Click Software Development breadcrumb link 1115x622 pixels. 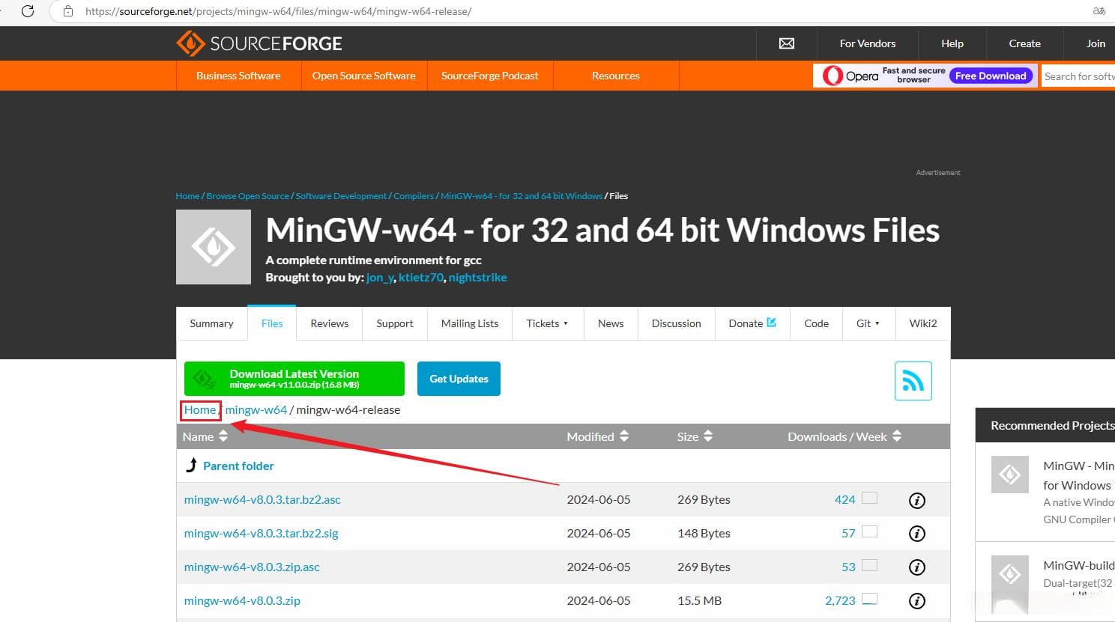[341, 196]
